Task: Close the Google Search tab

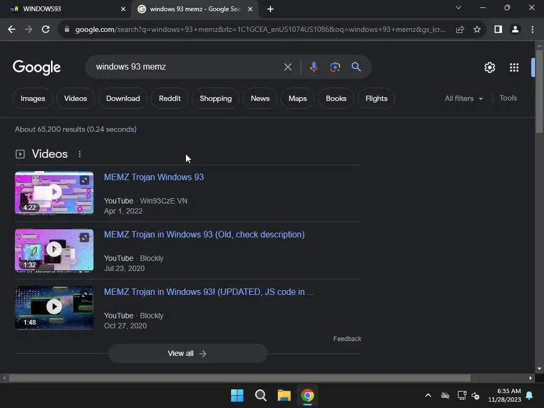Action: coord(250,9)
